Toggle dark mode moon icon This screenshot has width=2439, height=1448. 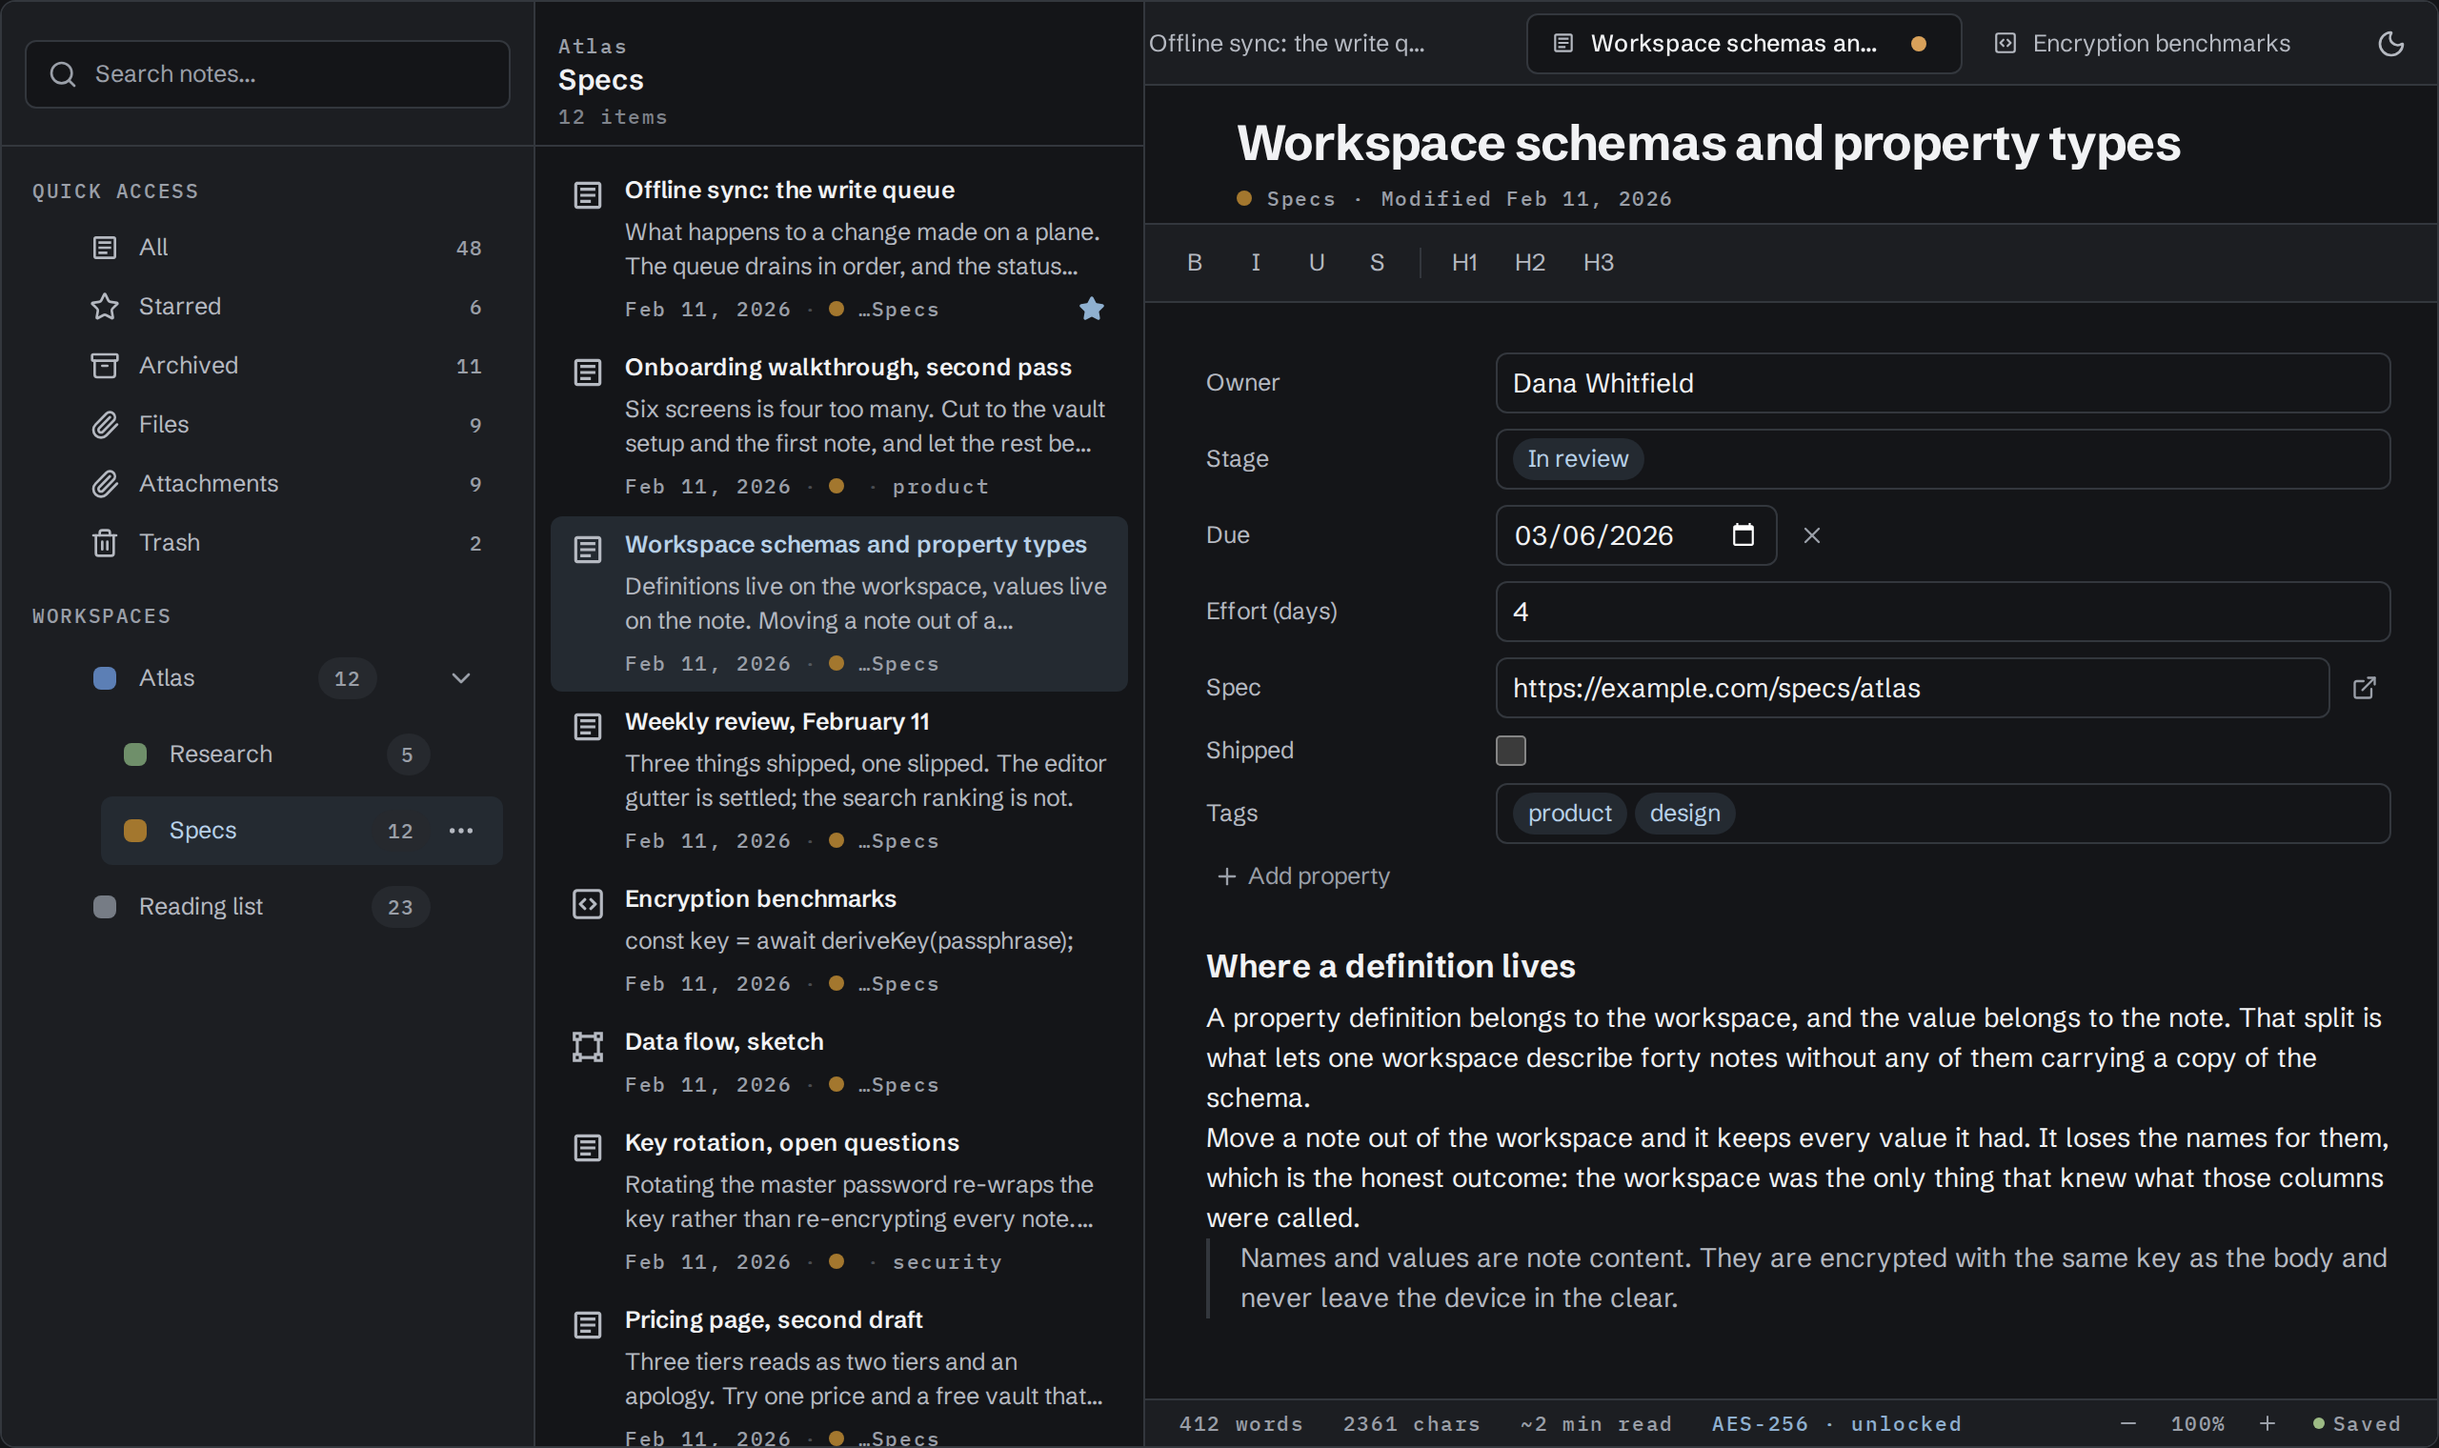2390,43
